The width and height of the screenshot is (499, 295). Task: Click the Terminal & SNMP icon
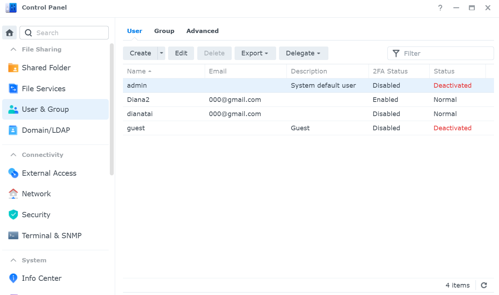[13, 235]
